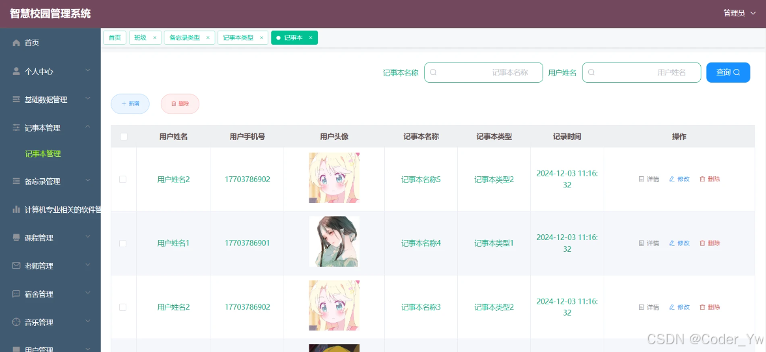Click the 记事本名称 column header
Viewport: 766px width, 352px height.
[421, 137]
